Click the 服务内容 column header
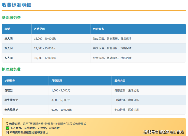Viewport: 188px width, 136px height. pyautogui.click(x=120, y=81)
